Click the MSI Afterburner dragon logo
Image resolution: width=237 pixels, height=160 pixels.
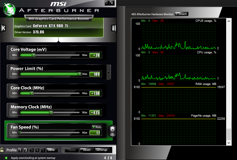(9, 10)
